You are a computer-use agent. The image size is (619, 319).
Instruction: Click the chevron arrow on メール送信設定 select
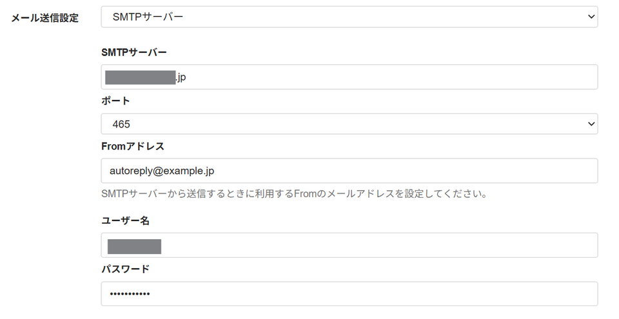pyautogui.click(x=591, y=17)
